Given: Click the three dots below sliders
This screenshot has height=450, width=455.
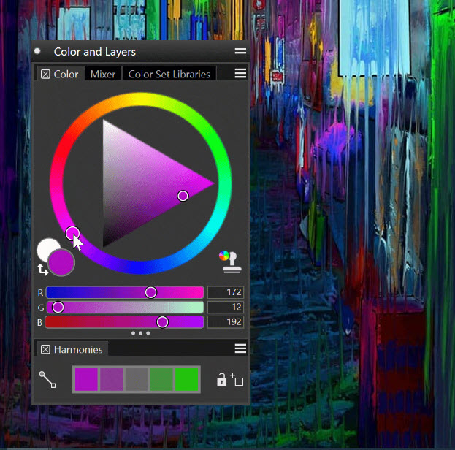Looking at the screenshot, I should (x=140, y=333).
